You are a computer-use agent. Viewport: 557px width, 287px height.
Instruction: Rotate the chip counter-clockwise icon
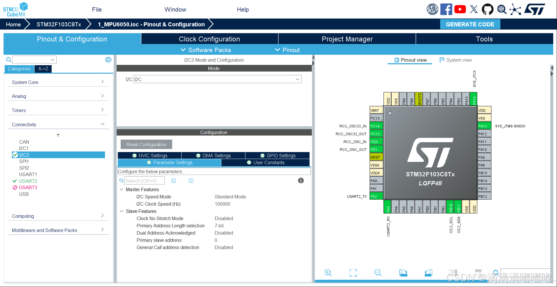(x=428, y=273)
